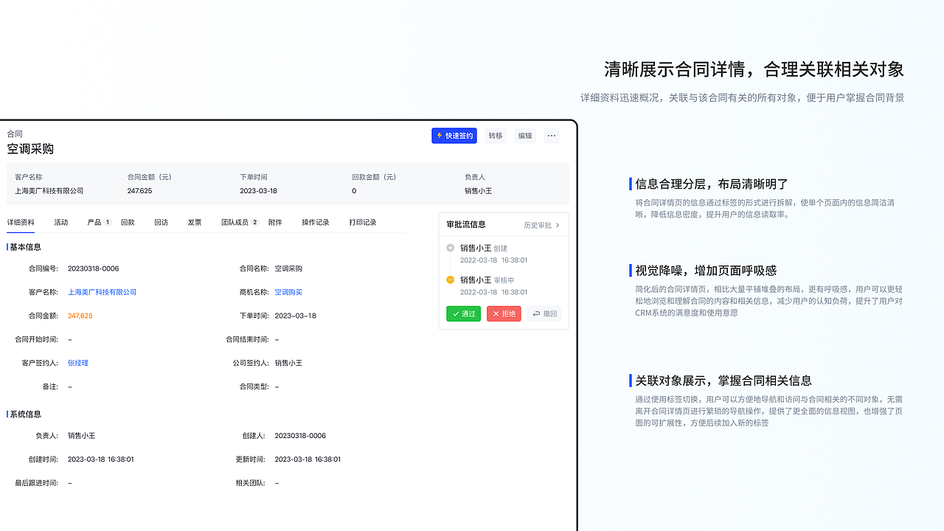Open the 操作记录 tab
Screen dimensions: 944x531
pyautogui.click(x=316, y=221)
